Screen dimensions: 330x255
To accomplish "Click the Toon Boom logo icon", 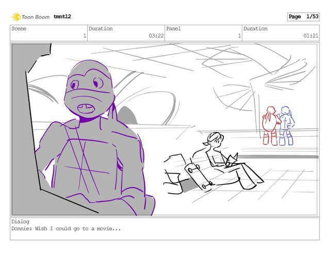I will point(16,17).
